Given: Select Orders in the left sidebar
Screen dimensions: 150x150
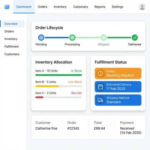Looking at the screenshot, I should [x=9, y=31].
